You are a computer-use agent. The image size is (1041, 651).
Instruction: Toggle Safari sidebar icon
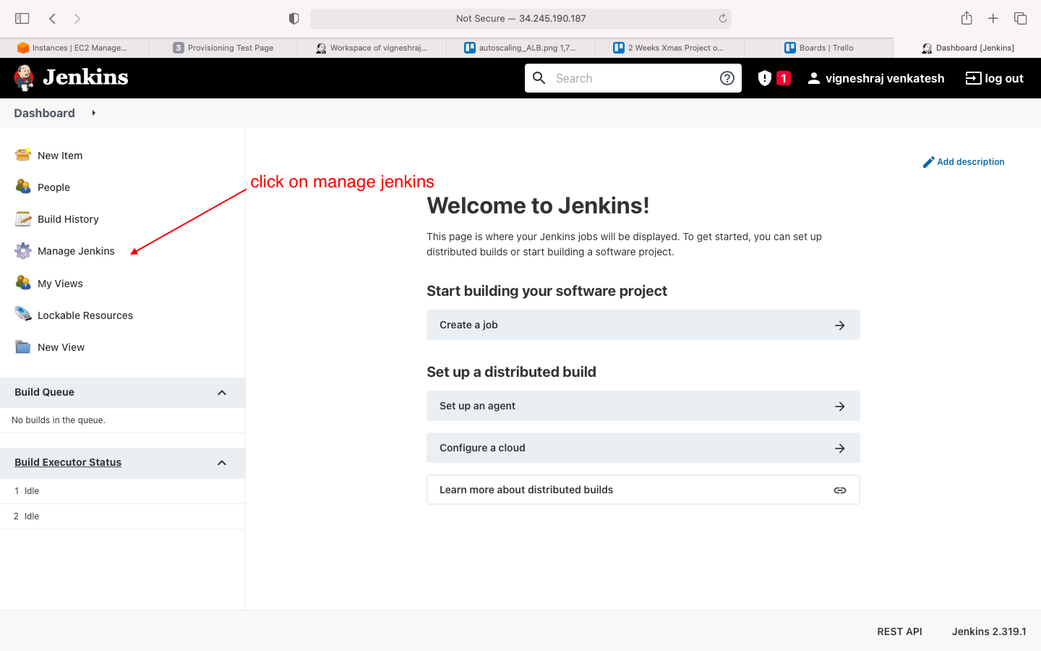tap(22, 18)
